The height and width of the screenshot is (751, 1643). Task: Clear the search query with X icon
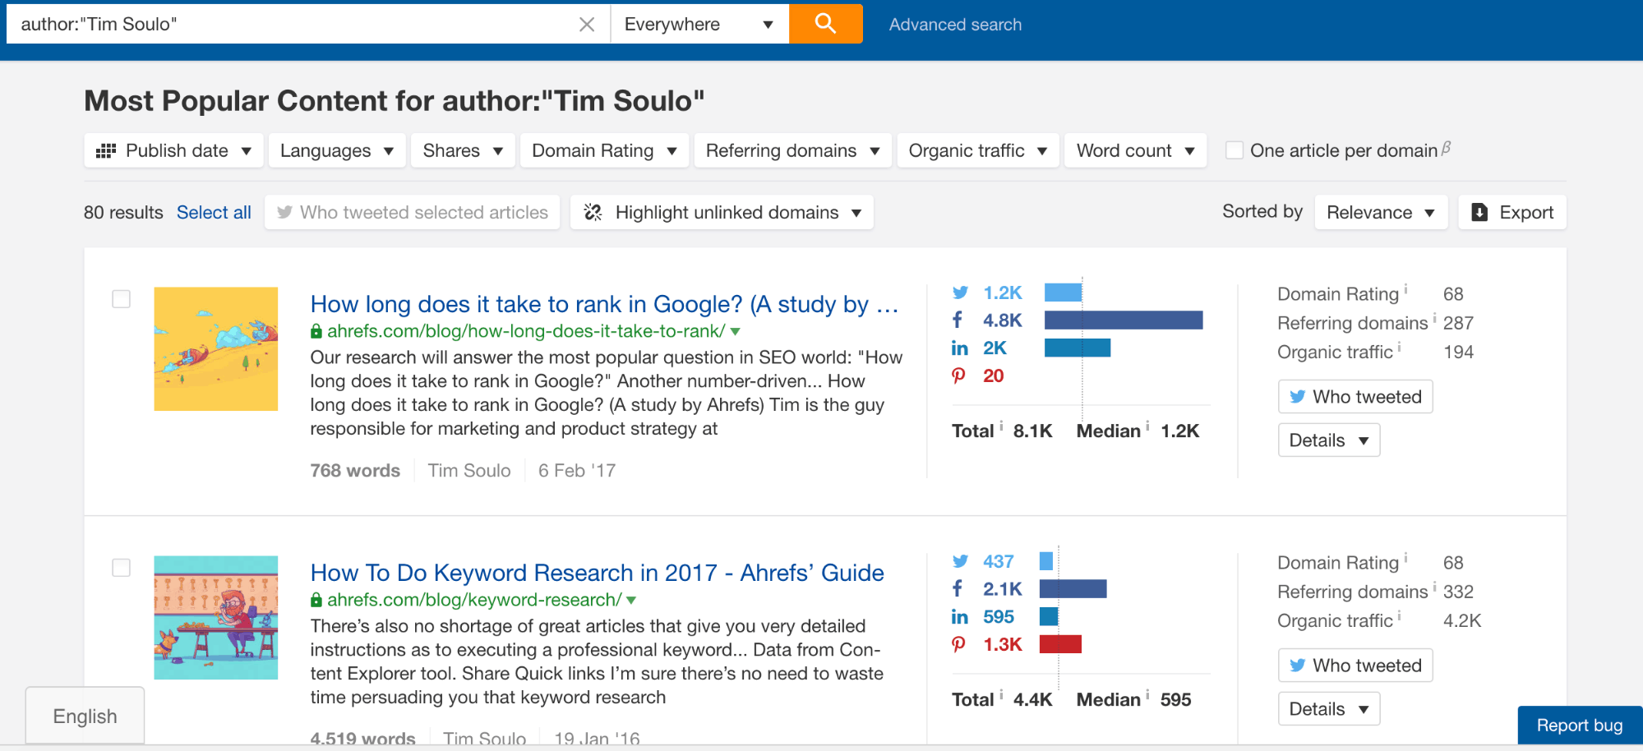pos(587,25)
